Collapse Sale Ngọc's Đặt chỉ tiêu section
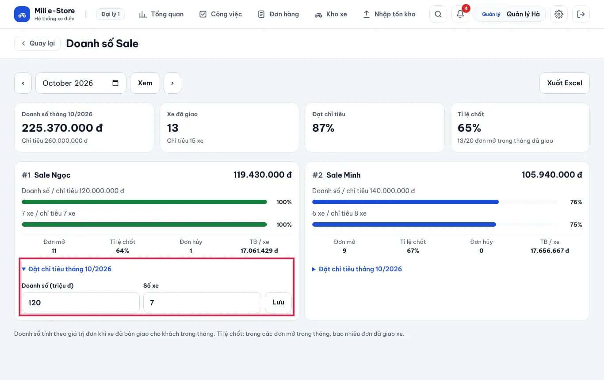The height and width of the screenshot is (380, 604). click(67, 269)
